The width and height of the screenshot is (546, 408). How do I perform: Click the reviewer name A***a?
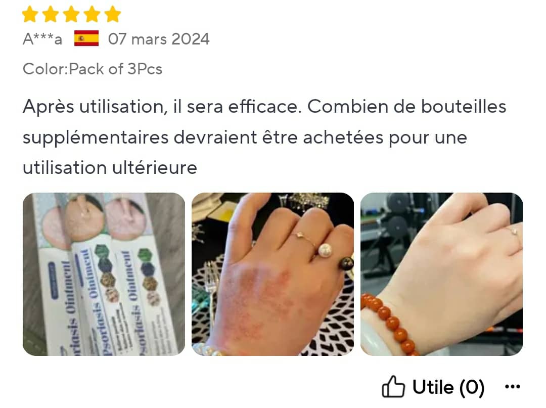42,39
